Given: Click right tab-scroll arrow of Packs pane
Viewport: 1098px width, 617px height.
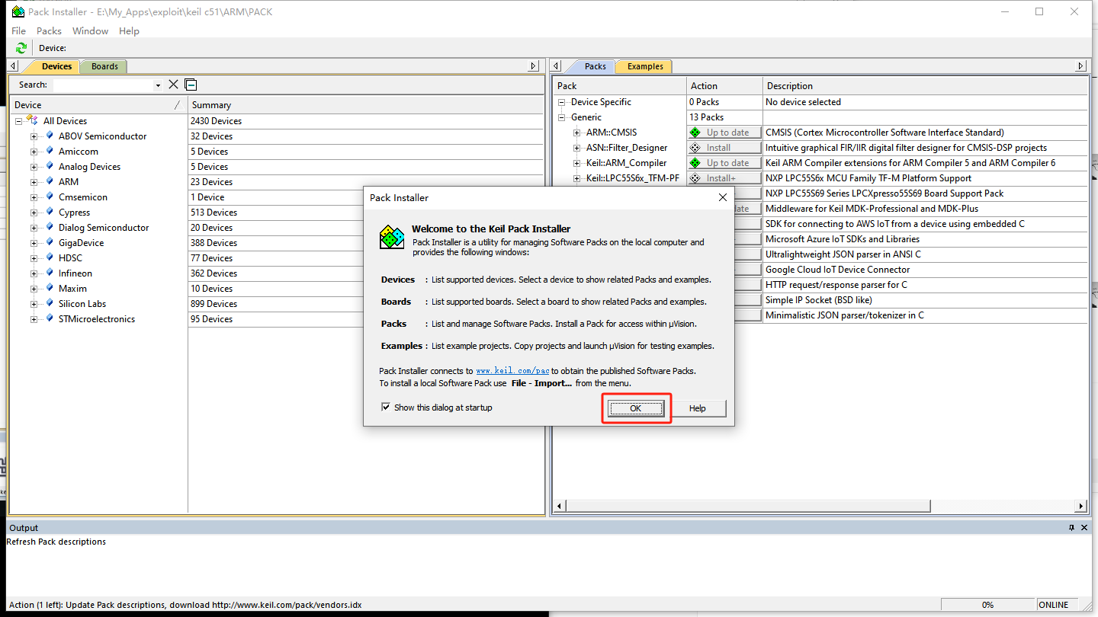Looking at the screenshot, I should tap(1081, 66).
